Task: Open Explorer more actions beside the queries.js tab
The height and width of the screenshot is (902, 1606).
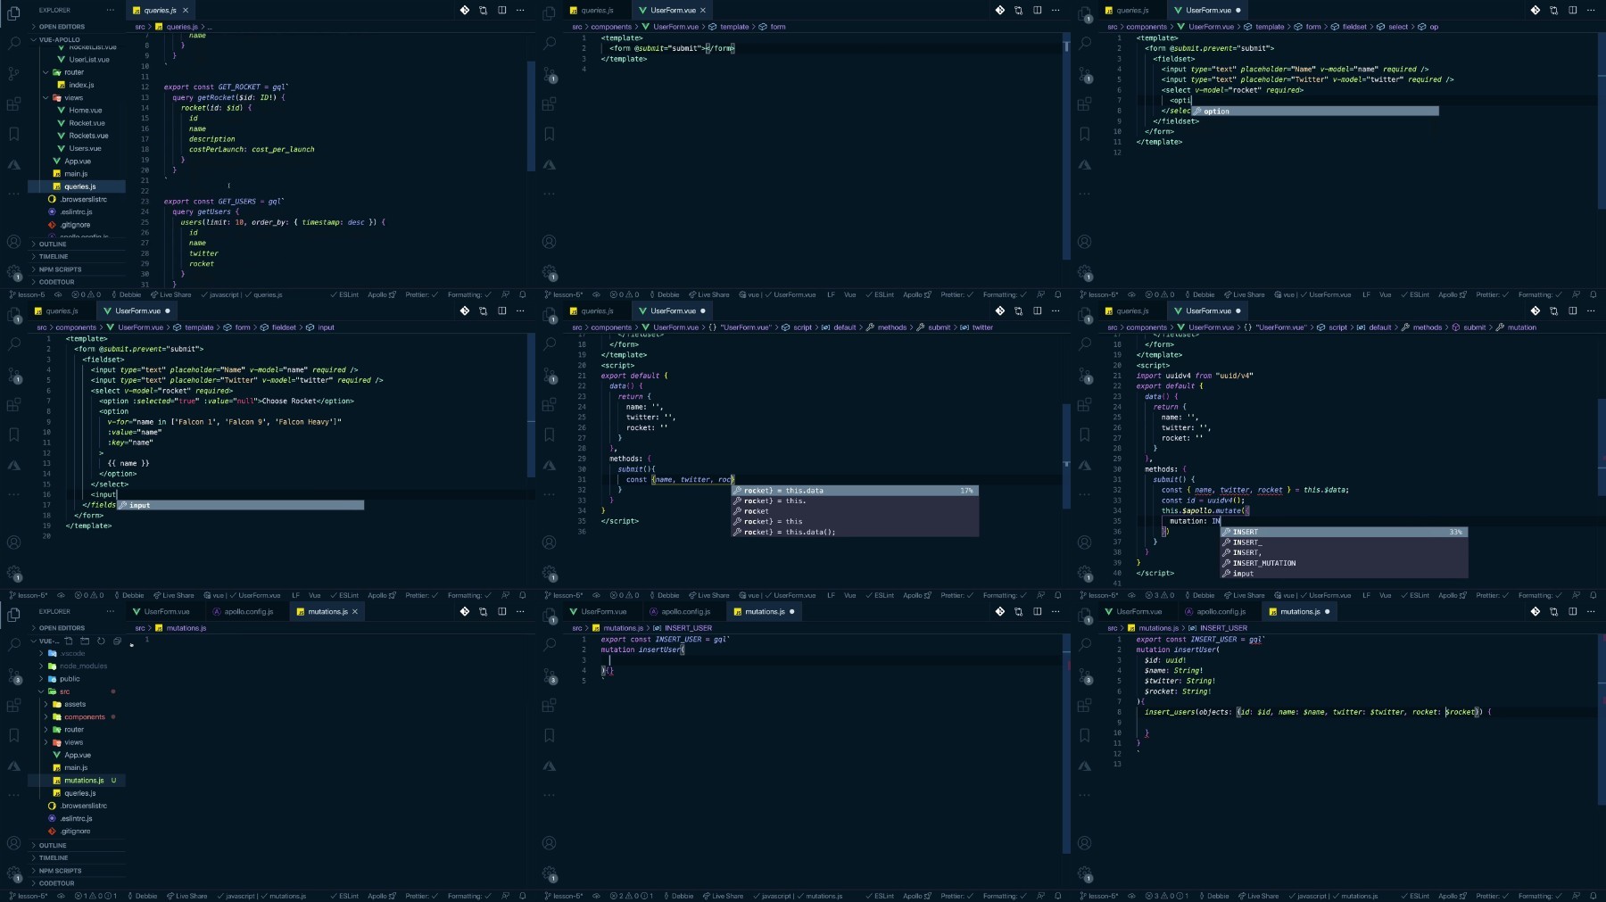Action: (111, 11)
